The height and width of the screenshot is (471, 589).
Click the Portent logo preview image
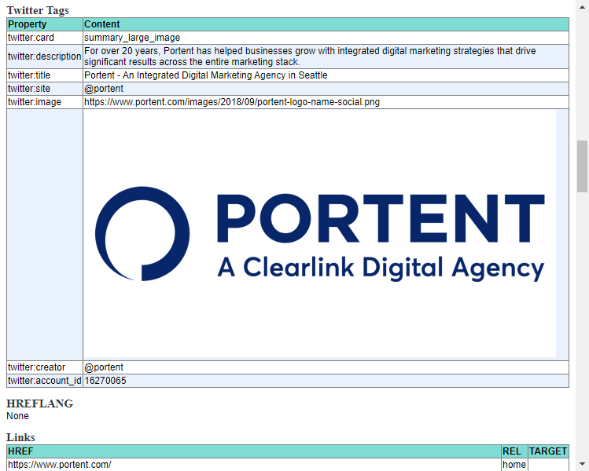pos(319,234)
